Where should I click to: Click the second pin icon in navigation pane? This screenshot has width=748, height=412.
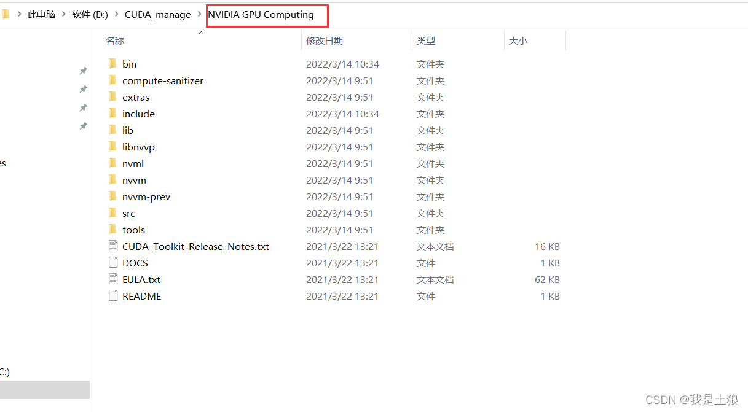(x=83, y=90)
